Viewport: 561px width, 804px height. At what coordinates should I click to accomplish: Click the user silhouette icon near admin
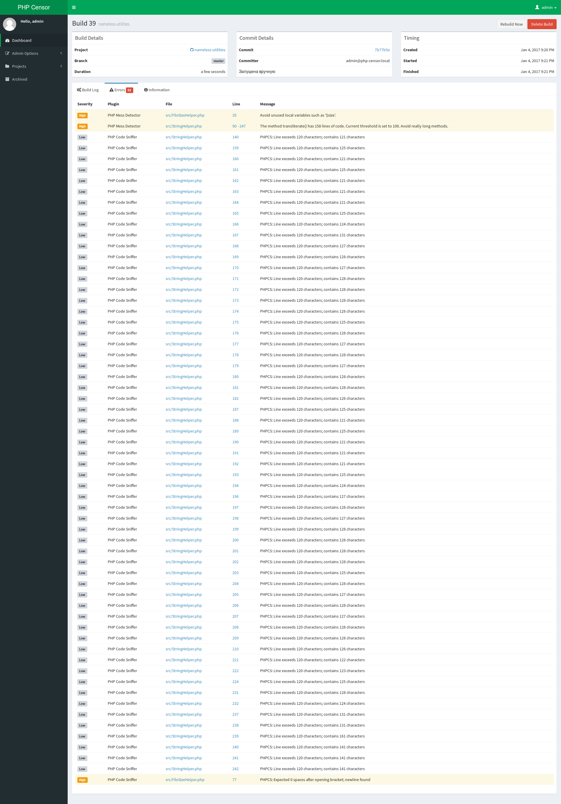pos(537,7)
